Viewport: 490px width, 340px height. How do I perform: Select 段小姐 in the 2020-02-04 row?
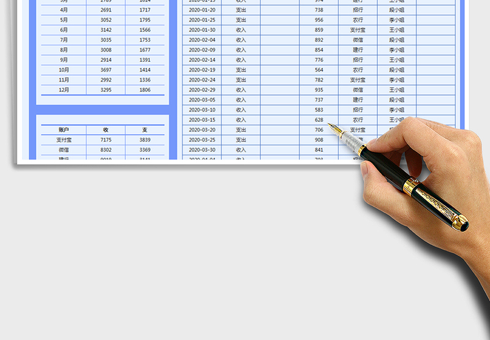[x=397, y=40]
